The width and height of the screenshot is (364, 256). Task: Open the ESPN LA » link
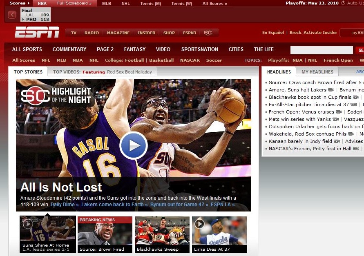coord(223,205)
